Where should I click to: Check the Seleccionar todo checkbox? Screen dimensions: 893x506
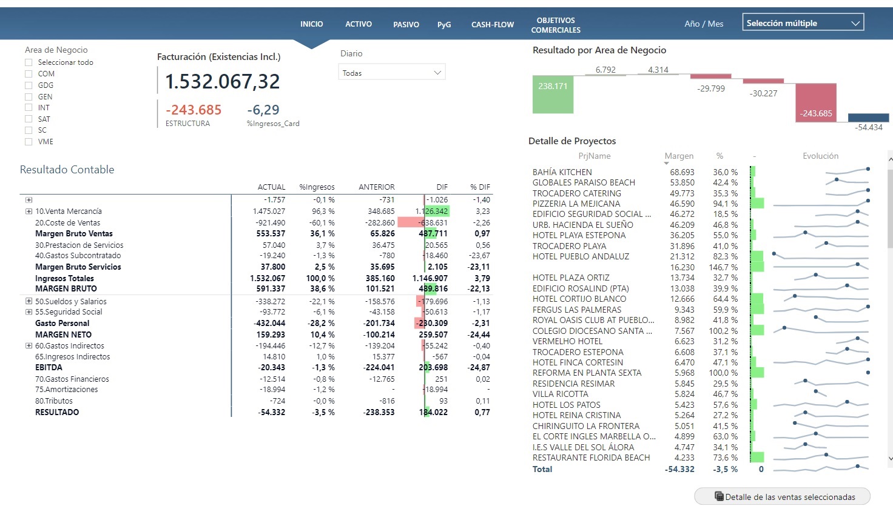pyautogui.click(x=29, y=62)
